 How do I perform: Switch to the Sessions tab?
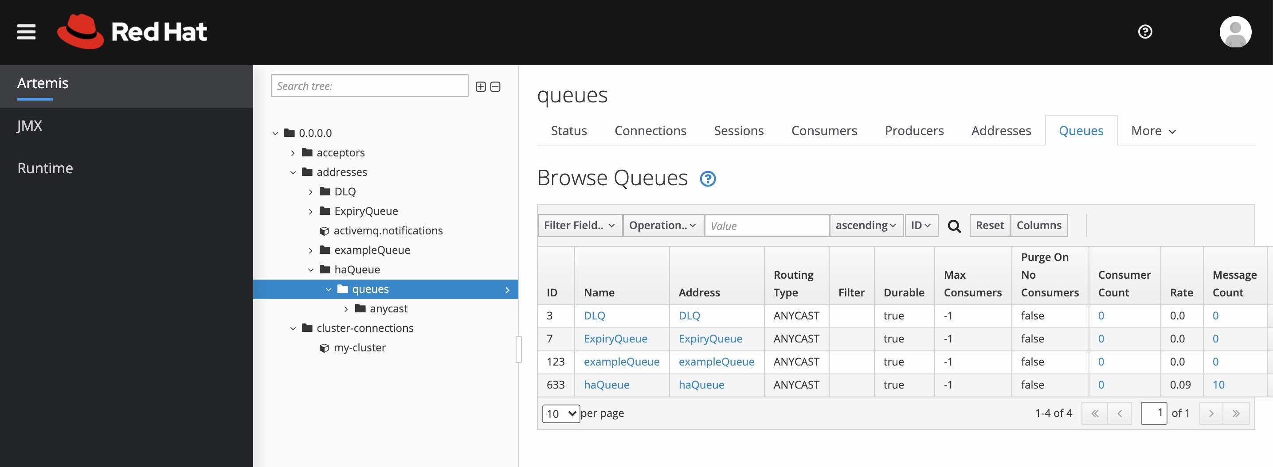(739, 131)
